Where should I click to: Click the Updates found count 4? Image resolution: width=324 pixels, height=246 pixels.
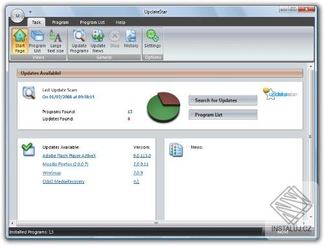(x=129, y=118)
